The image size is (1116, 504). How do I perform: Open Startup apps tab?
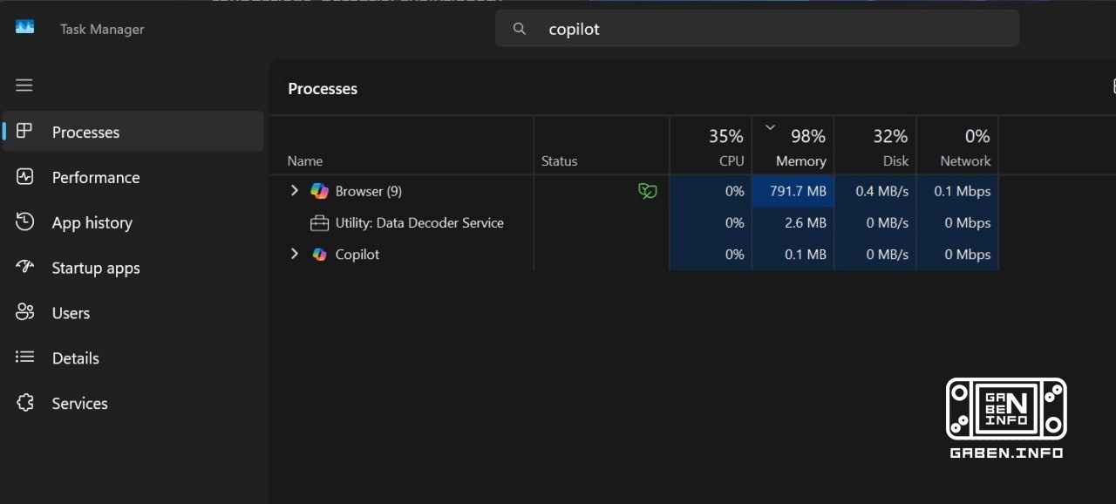coord(133,268)
